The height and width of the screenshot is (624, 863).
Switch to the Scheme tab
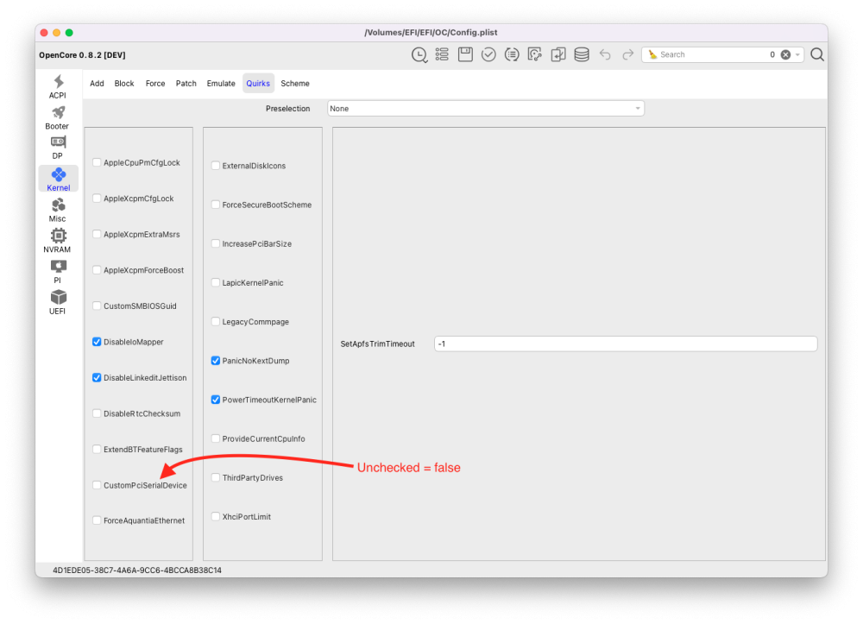point(295,83)
